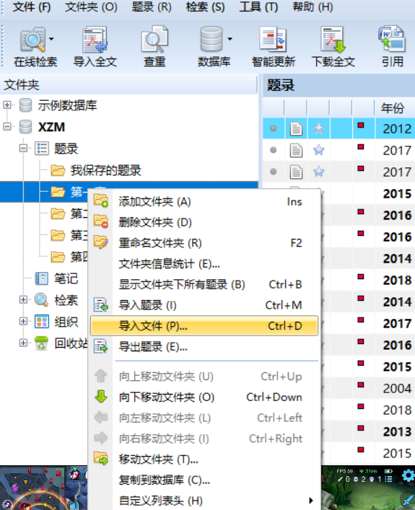Open the 题录 (R) menu
The height and width of the screenshot is (510, 415).
tap(152, 6)
